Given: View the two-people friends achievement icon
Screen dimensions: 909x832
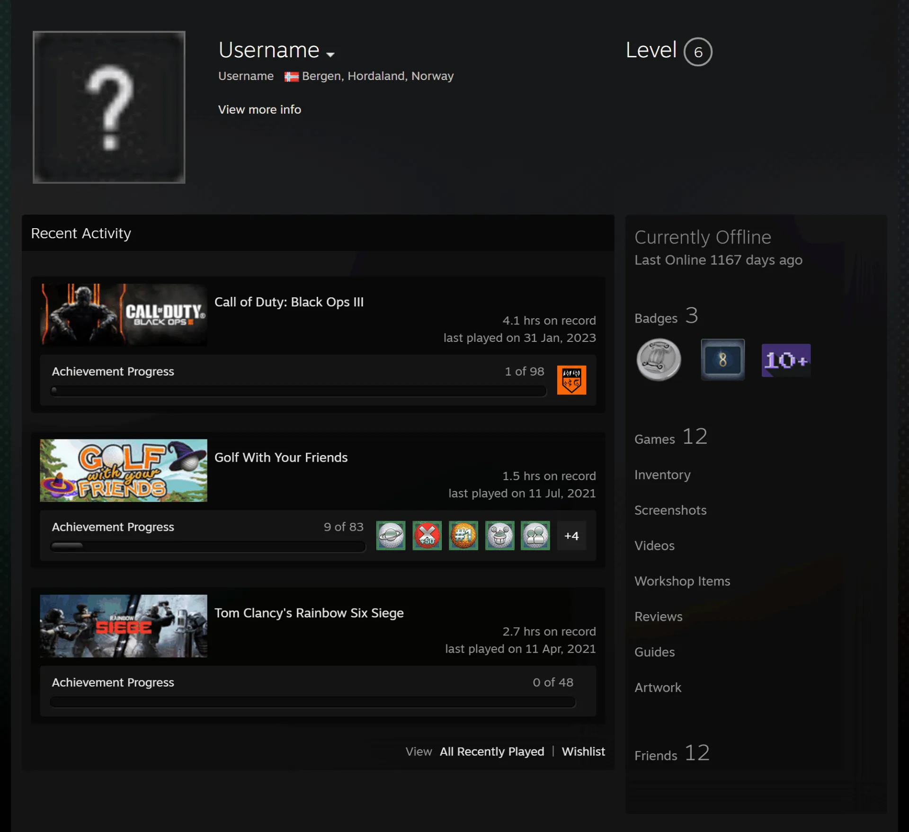Looking at the screenshot, I should pos(535,536).
